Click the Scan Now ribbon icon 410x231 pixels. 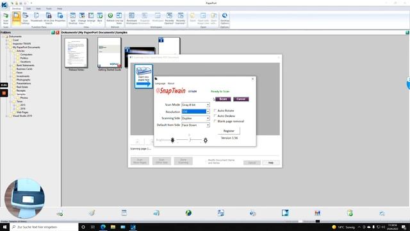6,18
